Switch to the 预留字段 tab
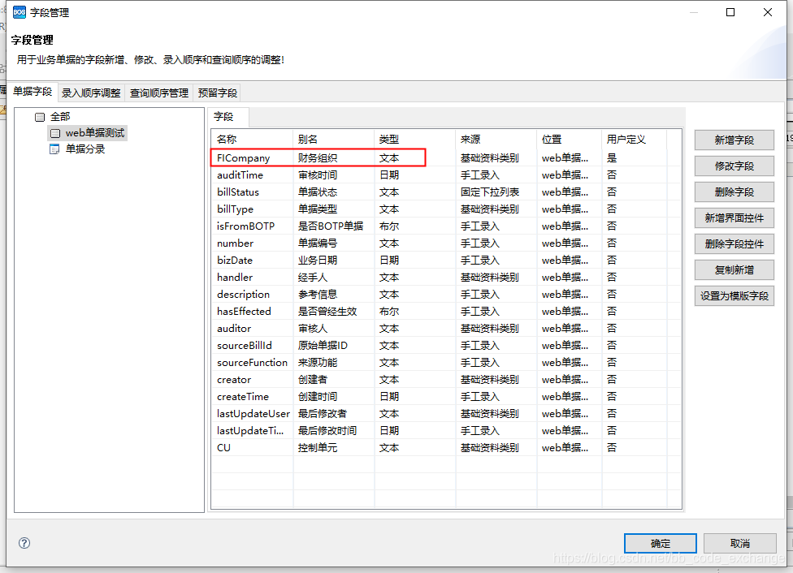 pyautogui.click(x=218, y=93)
